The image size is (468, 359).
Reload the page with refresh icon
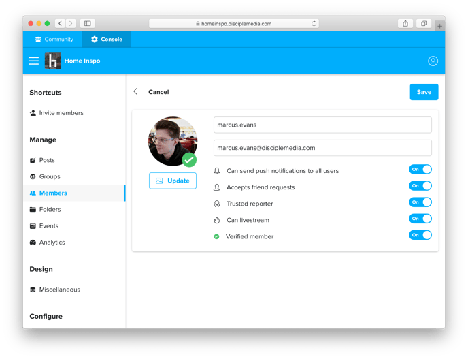click(314, 23)
